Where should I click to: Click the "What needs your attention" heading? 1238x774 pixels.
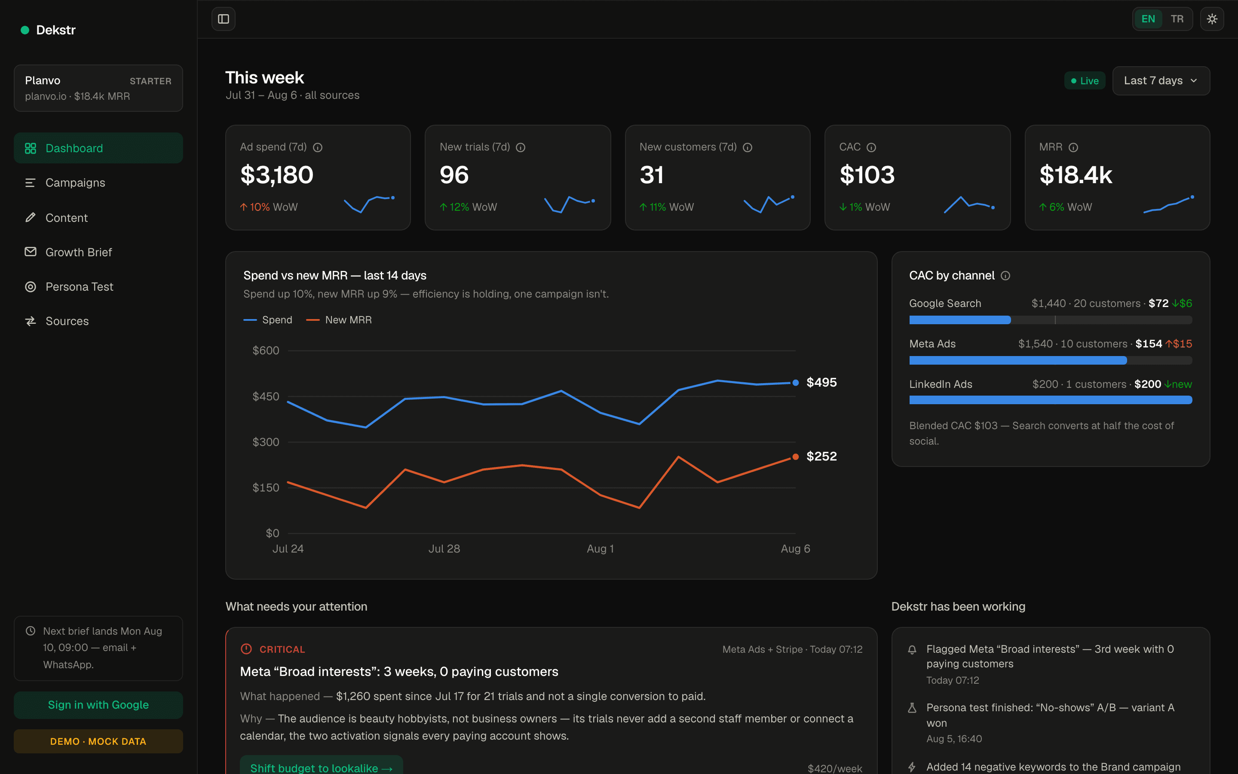(x=296, y=607)
